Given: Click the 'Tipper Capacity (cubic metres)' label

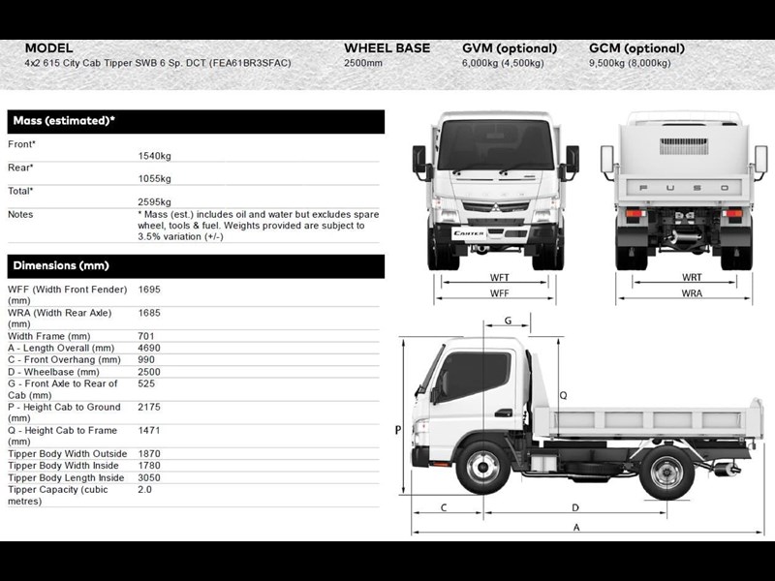Looking at the screenshot, I should pyautogui.click(x=58, y=495).
